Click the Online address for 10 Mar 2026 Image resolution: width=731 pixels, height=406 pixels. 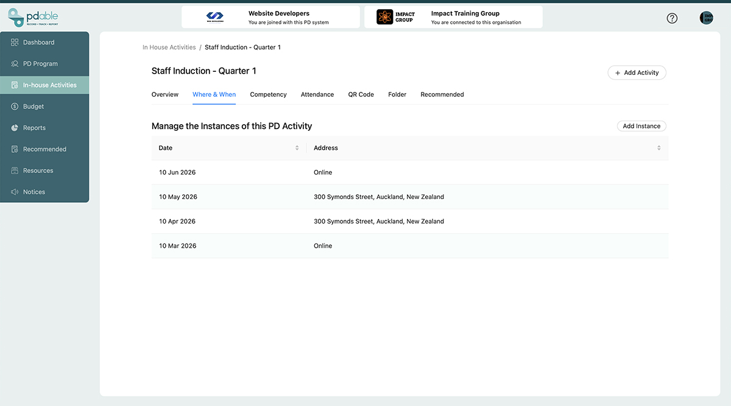pos(323,246)
